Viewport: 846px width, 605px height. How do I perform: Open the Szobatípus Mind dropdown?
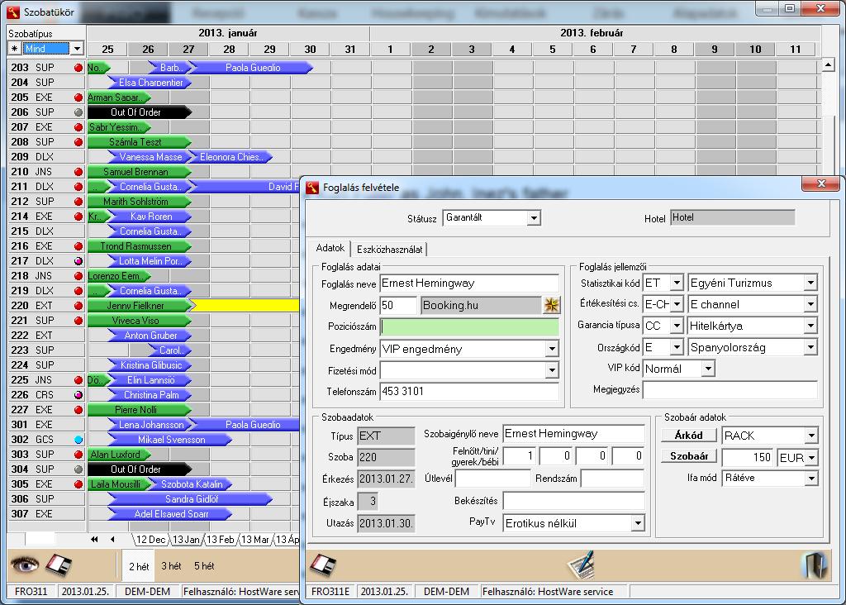point(77,49)
